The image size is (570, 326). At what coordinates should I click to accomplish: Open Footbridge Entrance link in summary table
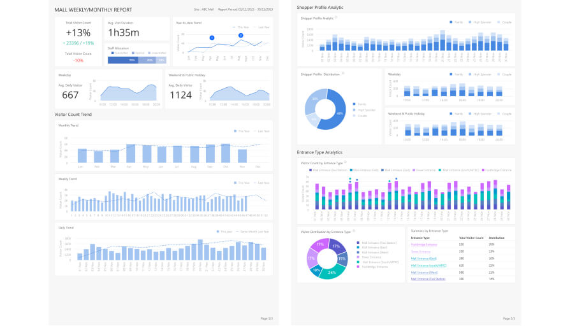[424, 244]
